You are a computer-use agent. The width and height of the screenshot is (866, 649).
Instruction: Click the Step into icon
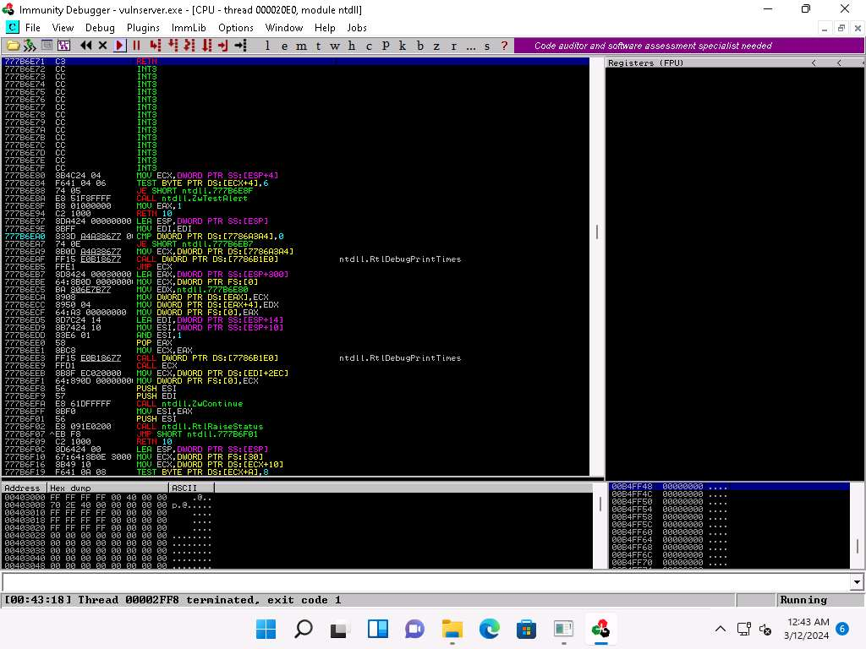point(155,46)
